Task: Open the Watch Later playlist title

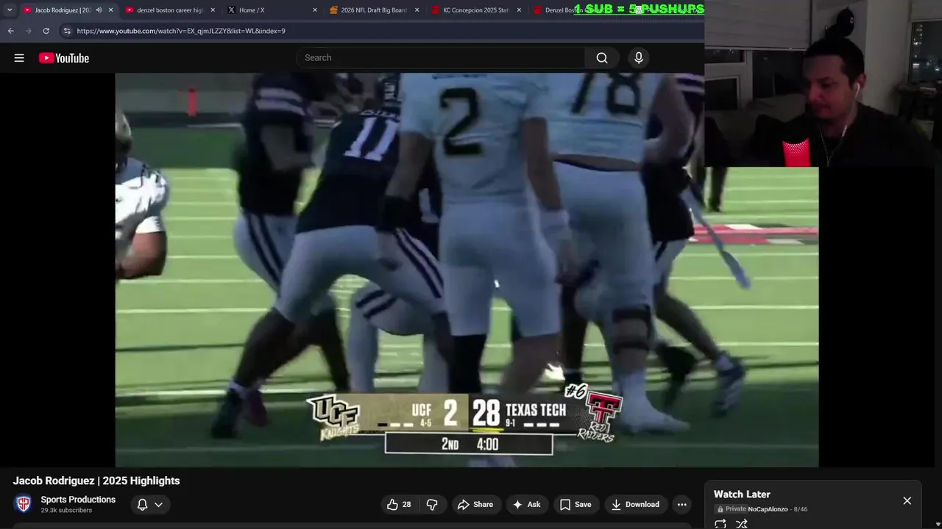Action: tap(742, 494)
